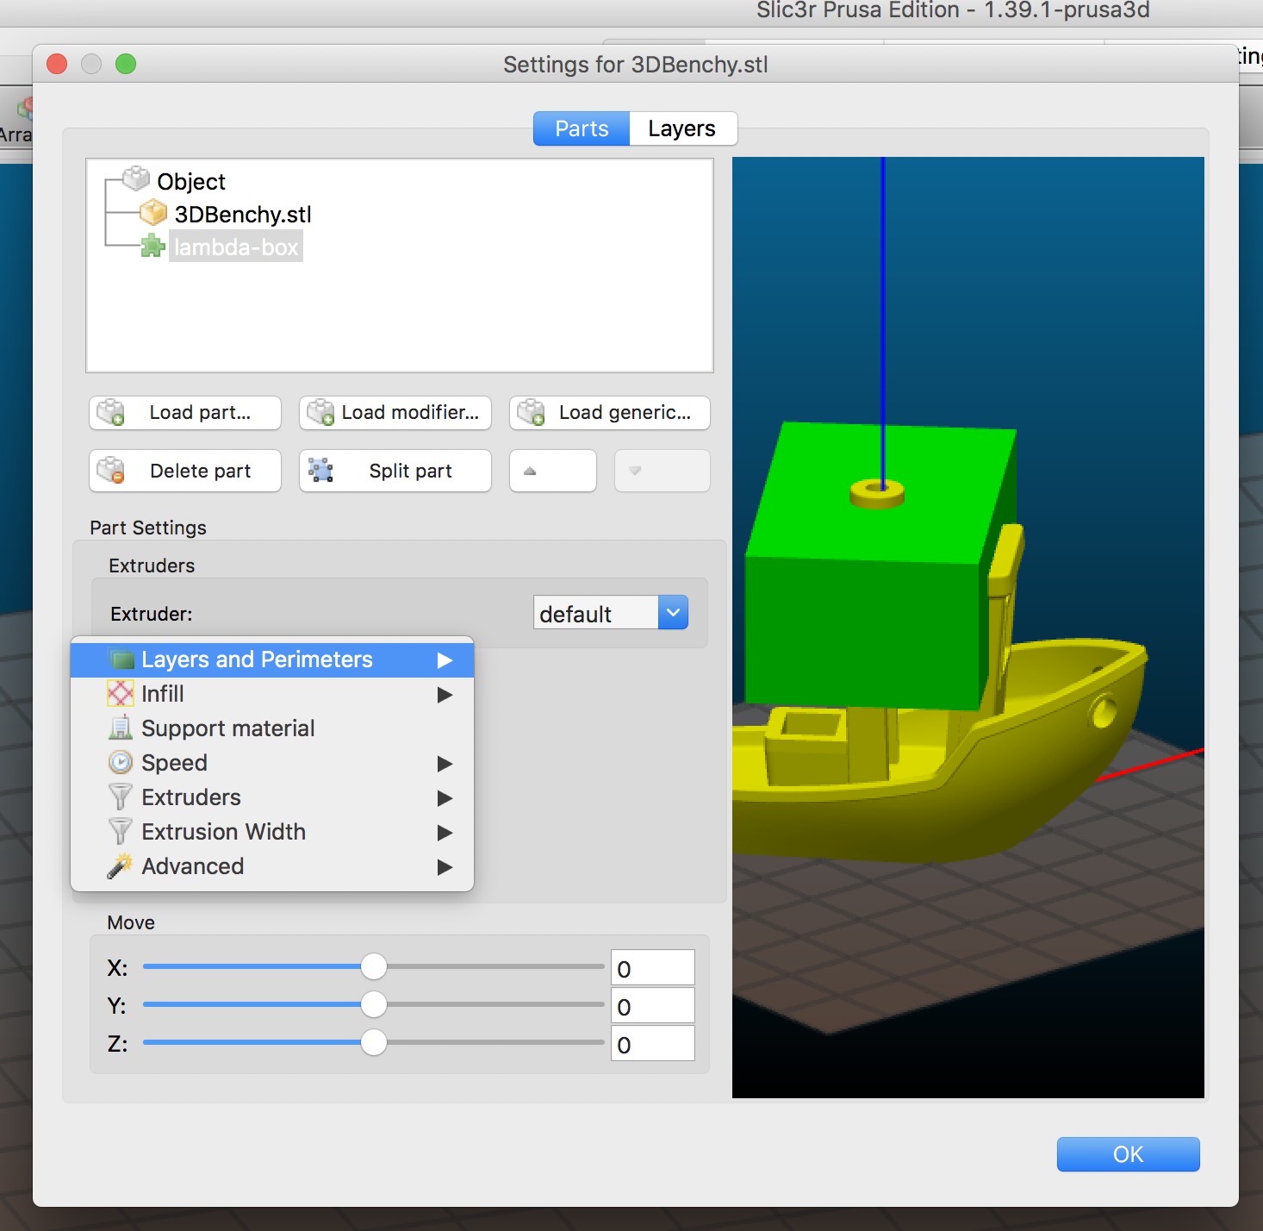Screen dimensions: 1263x1231
Task: Click the Extruders funnel icon in menu
Action: (121, 797)
